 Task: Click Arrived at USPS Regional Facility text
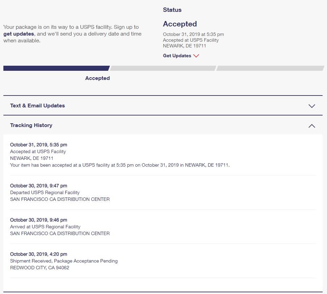(x=45, y=227)
